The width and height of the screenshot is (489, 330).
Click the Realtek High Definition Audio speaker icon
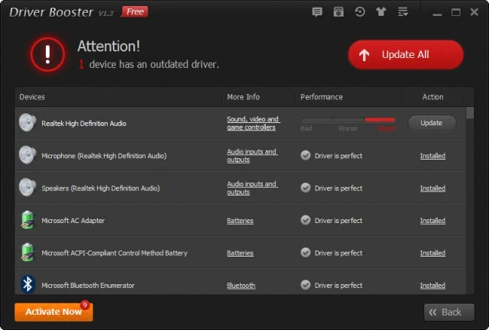pyautogui.click(x=28, y=122)
